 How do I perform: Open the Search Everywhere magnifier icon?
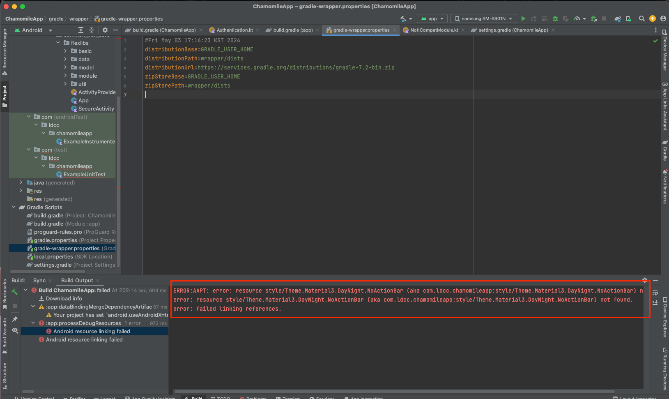pyautogui.click(x=642, y=18)
